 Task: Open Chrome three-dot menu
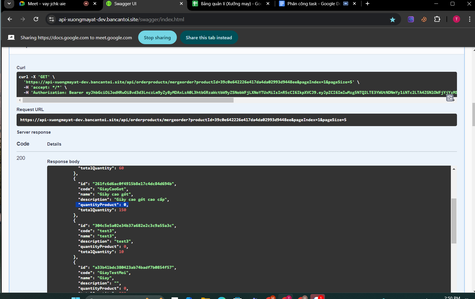coord(469,19)
